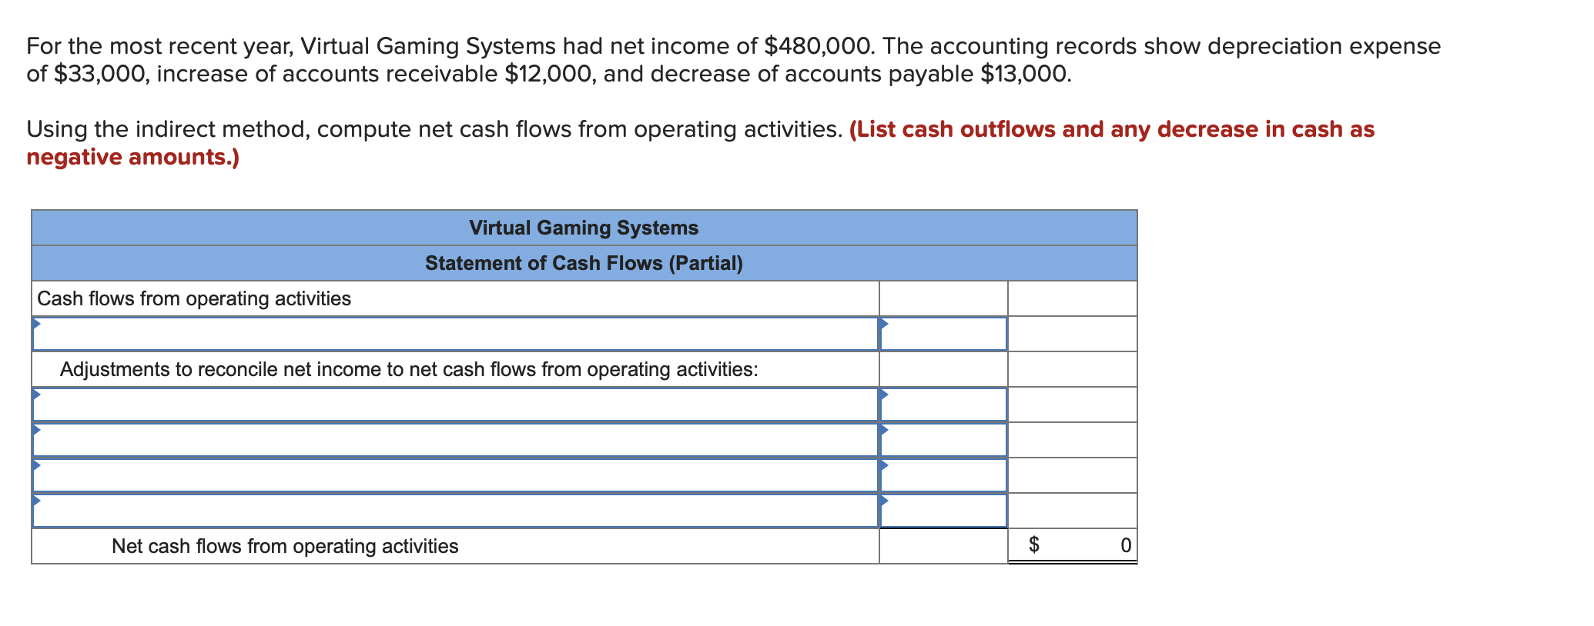1594x626 pixels.
Task: Click the amount field beside the net income row
Action: pos(943,334)
